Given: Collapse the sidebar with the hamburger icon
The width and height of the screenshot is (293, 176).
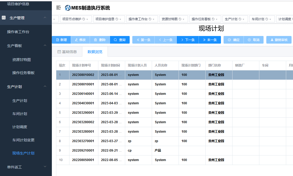Looking at the screenshot, I should (x=58, y=8).
